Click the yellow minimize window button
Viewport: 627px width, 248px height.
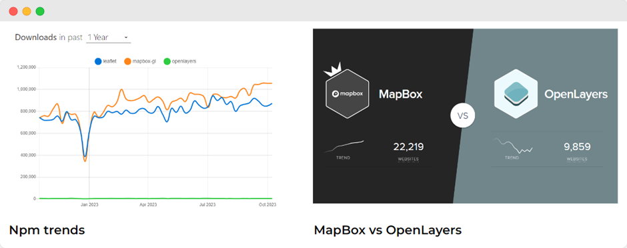pos(27,11)
